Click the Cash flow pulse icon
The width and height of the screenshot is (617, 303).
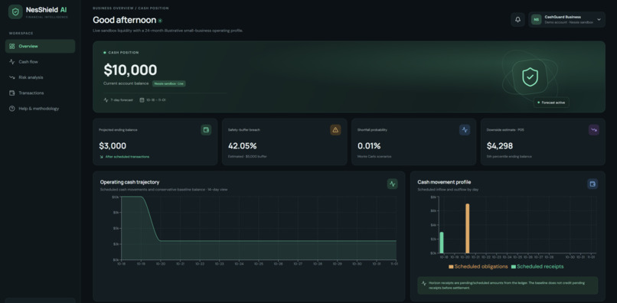[11, 62]
